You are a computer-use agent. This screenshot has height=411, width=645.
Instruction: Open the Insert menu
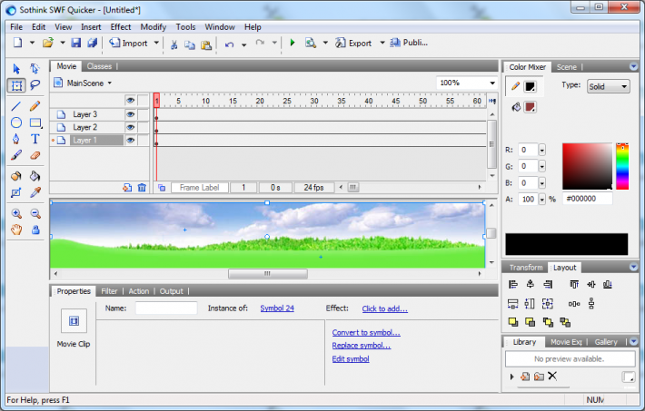(91, 26)
